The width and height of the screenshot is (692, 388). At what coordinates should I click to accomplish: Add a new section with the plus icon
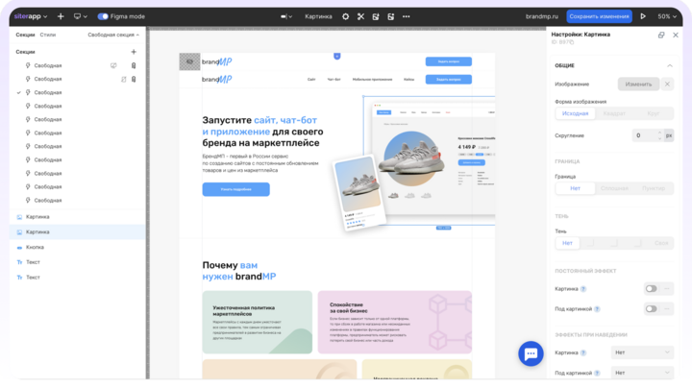(x=134, y=51)
